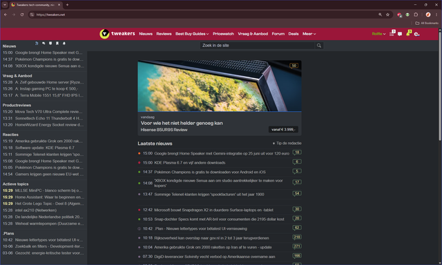Viewport: 442px width, 265px height.
Task: Open the Deals menu item
Action: (293, 34)
